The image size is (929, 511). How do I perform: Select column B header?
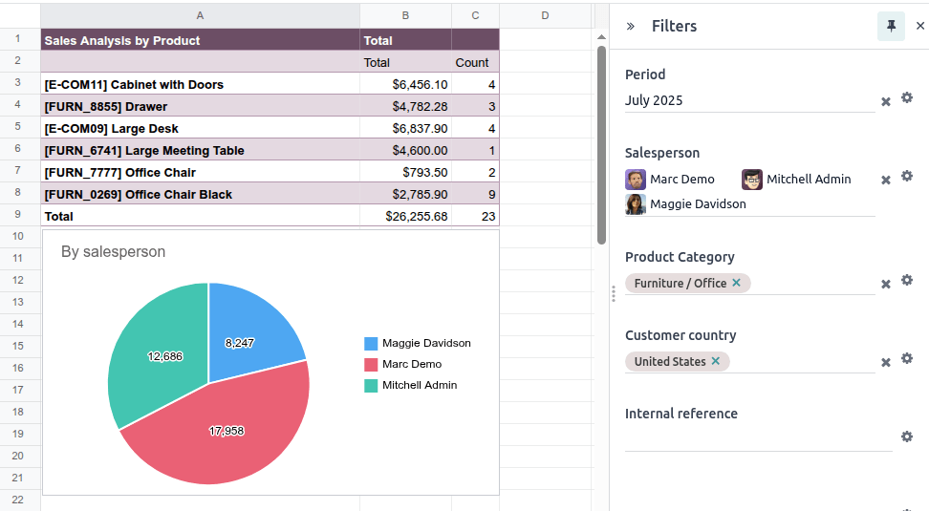click(x=405, y=15)
